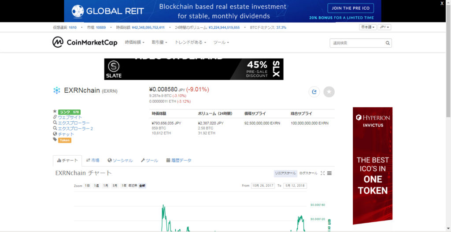Set chart zoom to 1年
The image size is (451, 232).
pos(124,186)
